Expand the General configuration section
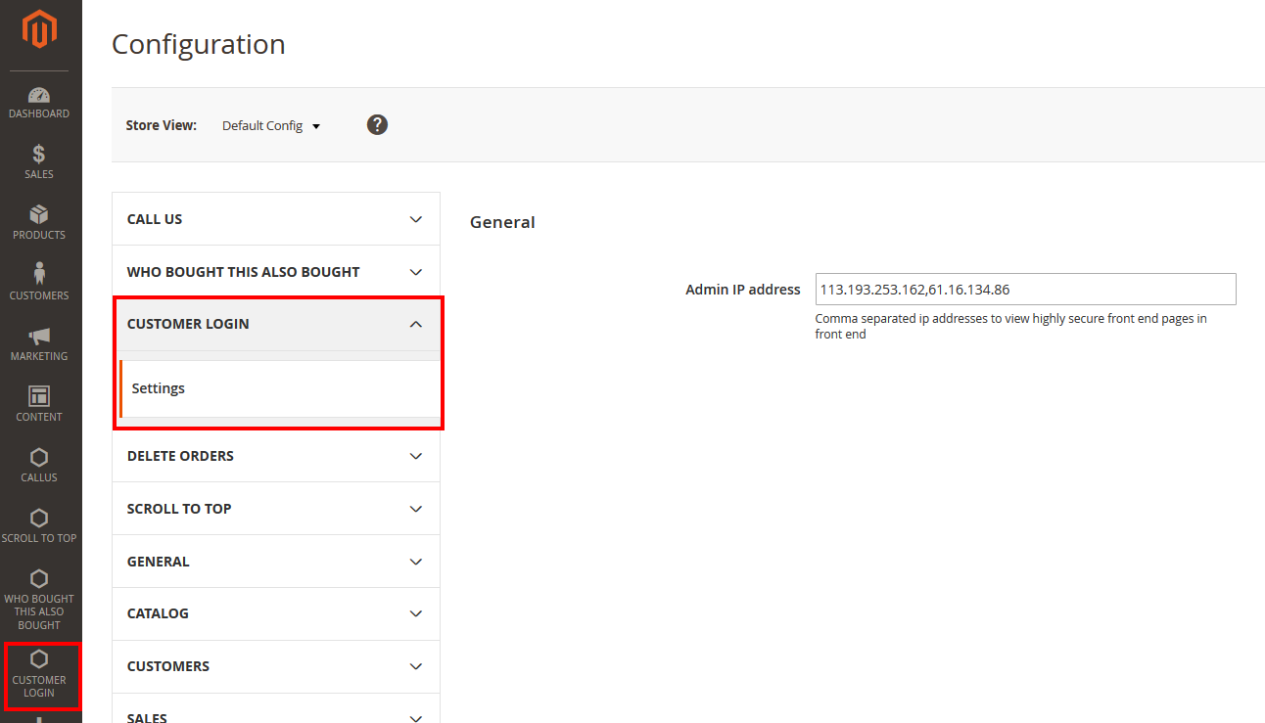Viewport: 1265px width, 723px height. 276,562
